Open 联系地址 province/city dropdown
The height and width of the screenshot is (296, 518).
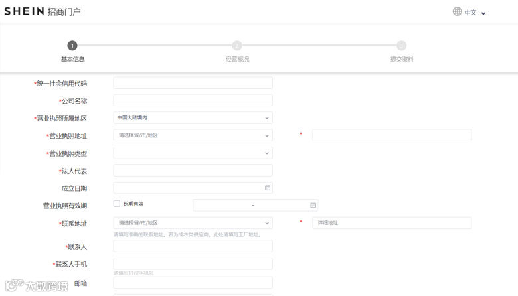tap(193, 223)
